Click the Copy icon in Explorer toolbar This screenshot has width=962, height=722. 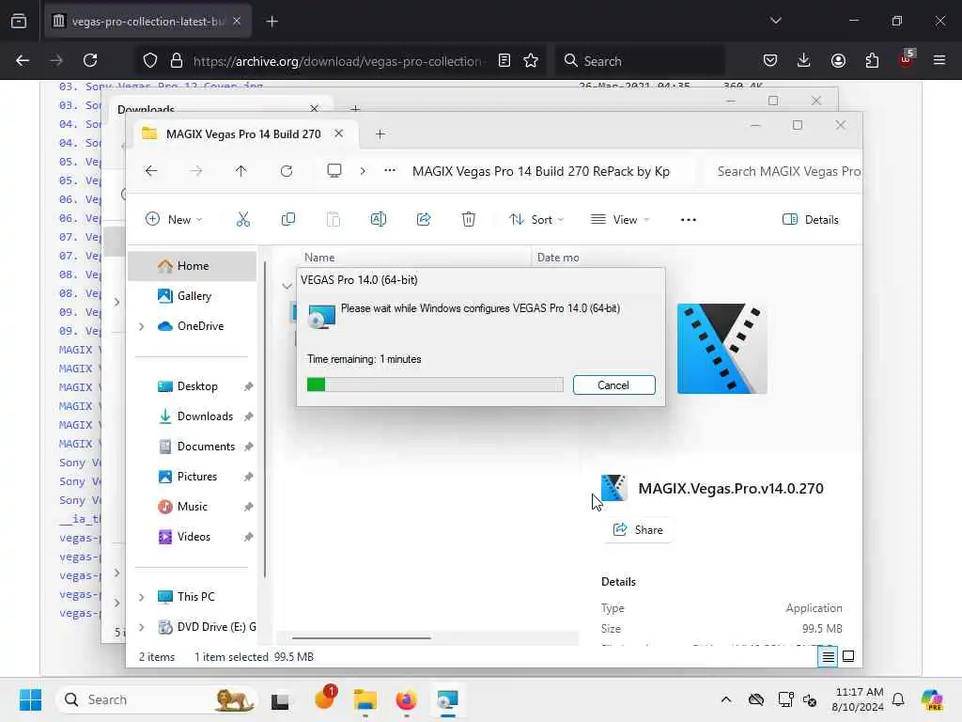[x=287, y=219]
